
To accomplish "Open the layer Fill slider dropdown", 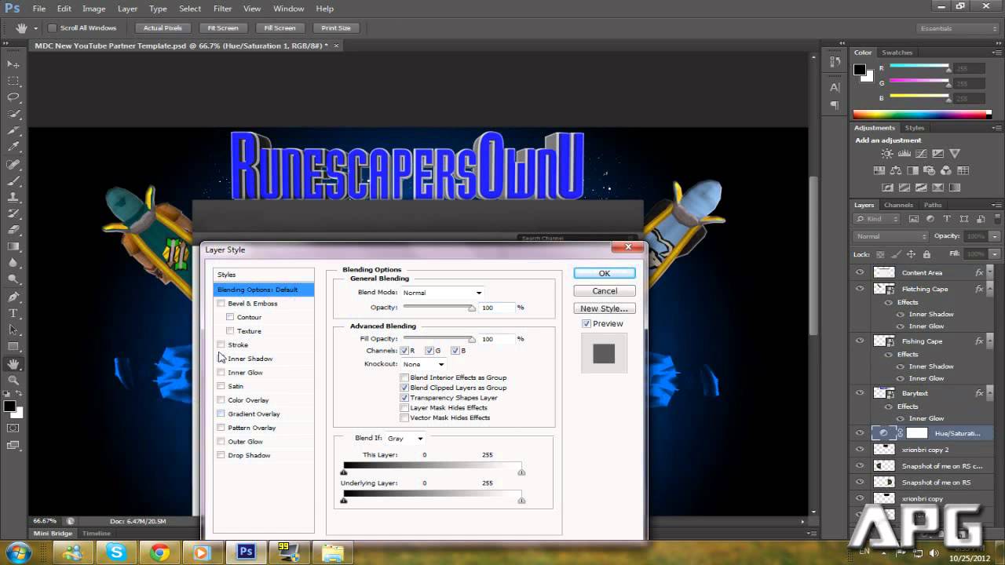I will 996,254.
